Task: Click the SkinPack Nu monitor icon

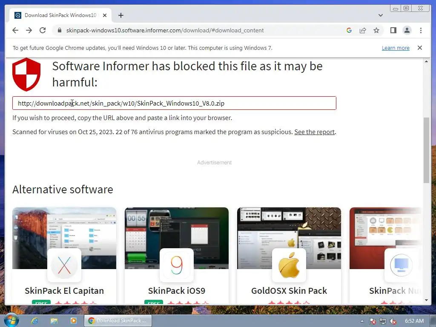Action: pos(401,265)
